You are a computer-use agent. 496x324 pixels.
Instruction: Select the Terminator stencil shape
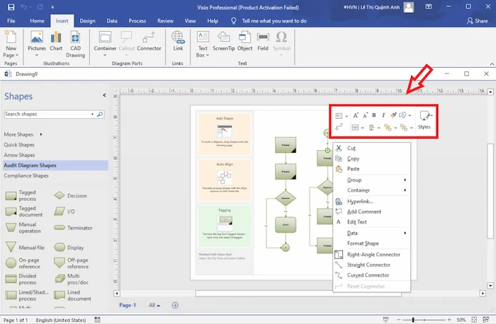point(73,228)
